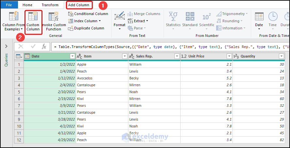Click Item column type icon
The height and width of the screenshot is (148, 290).
80,56
